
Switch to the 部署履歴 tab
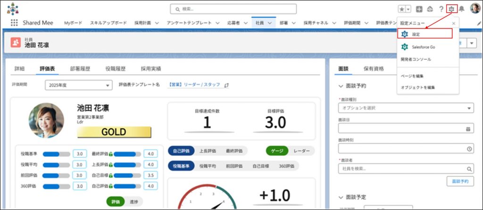(81, 68)
